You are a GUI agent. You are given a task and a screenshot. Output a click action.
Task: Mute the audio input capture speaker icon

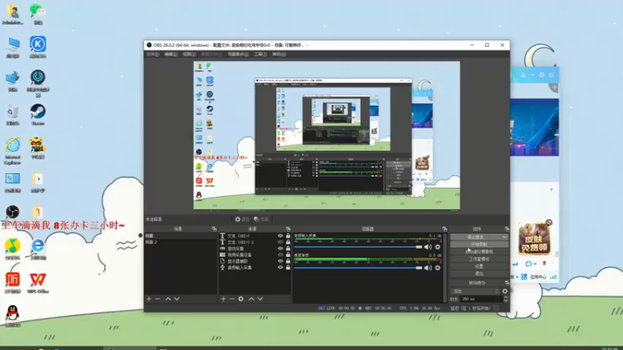pos(428,247)
